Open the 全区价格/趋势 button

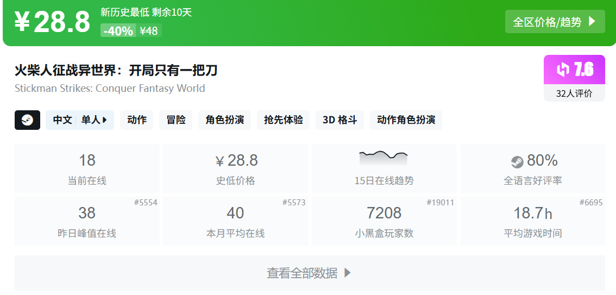coord(555,22)
